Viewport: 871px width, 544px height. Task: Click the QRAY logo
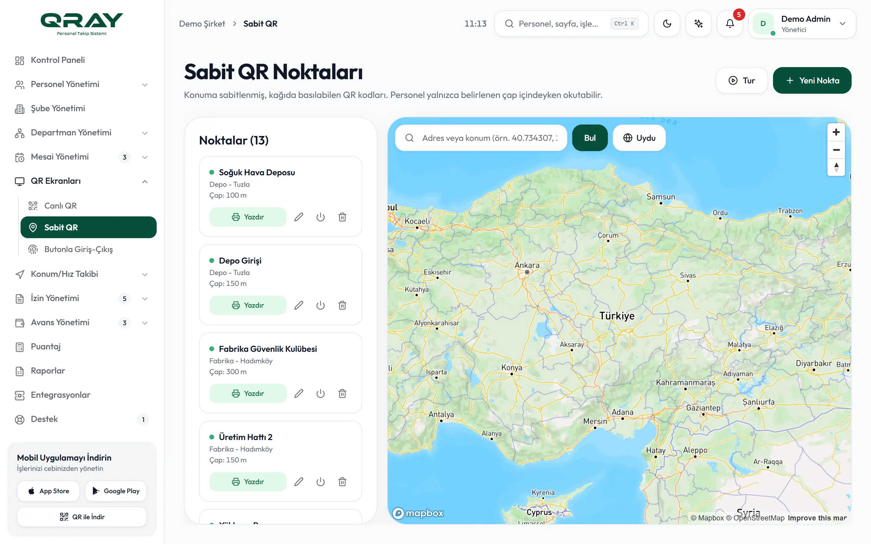[82, 24]
